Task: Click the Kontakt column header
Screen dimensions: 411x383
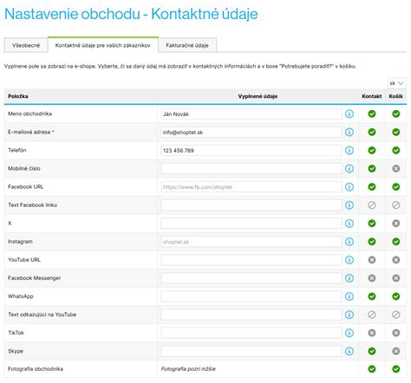Action: [372, 96]
